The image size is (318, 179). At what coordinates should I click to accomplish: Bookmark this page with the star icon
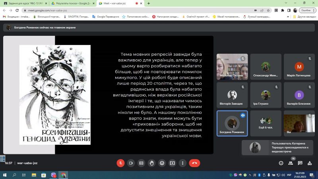268,10
